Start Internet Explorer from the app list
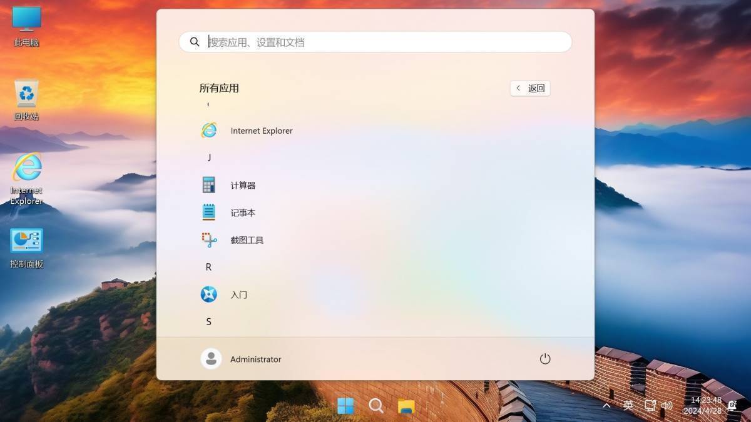 point(261,131)
